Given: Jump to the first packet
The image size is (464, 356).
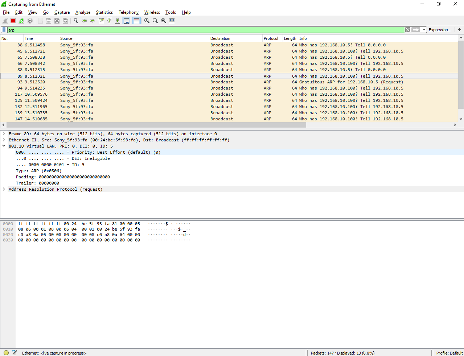Looking at the screenshot, I should tap(109, 21).
